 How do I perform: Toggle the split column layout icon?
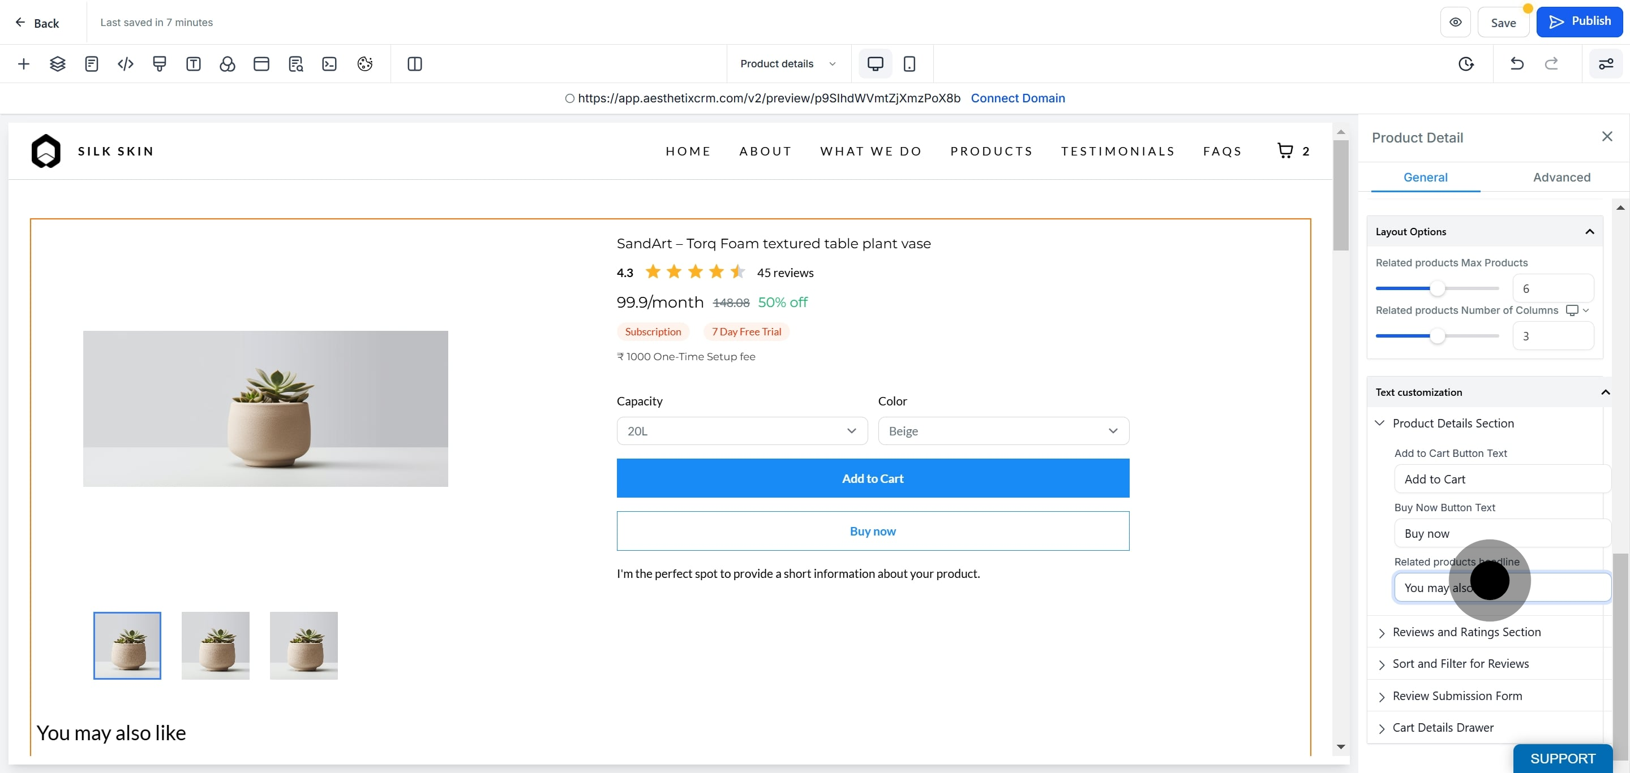pos(414,64)
